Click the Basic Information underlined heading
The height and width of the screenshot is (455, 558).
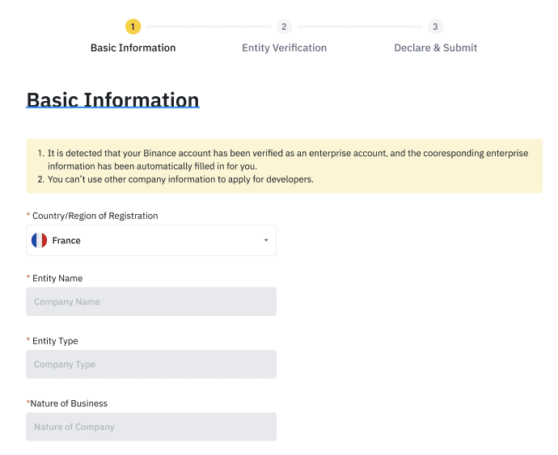click(x=112, y=99)
